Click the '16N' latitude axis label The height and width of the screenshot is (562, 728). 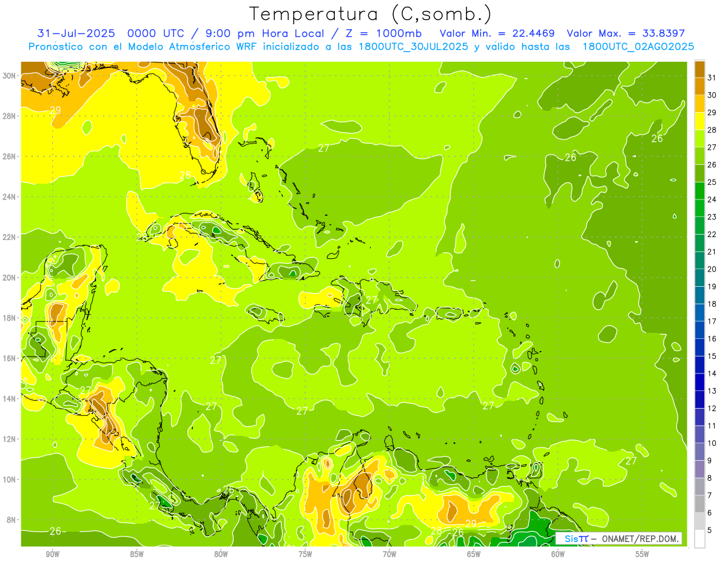(x=10, y=358)
